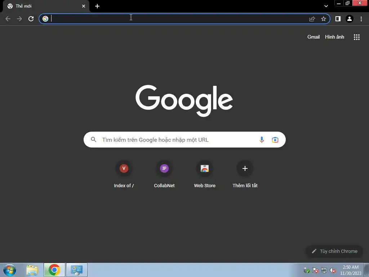Expand the tab search dropdown arrow
The height and width of the screenshot is (277, 369).
(326, 6)
